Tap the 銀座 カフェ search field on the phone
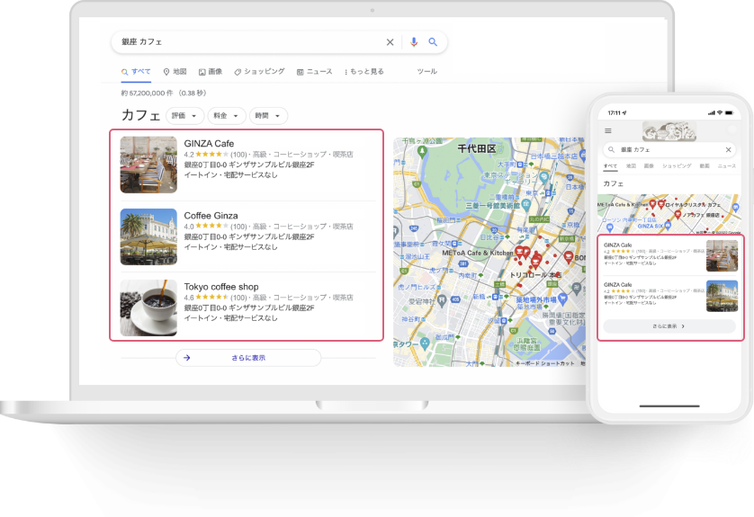754x517 pixels. tap(669, 150)
